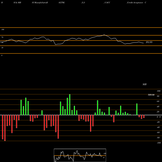Click the 549.64 value label in MR panel
The width and height of the screenshot is (162, 162).
151,95
